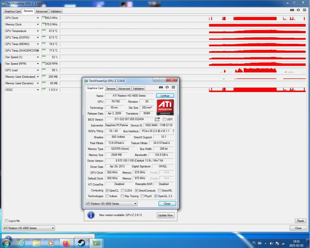Image resolution: width=310 pixels, height=248 pixels.
Task: Switch to the Advanced tab in the Sensors window
Action: click(42, 11)
